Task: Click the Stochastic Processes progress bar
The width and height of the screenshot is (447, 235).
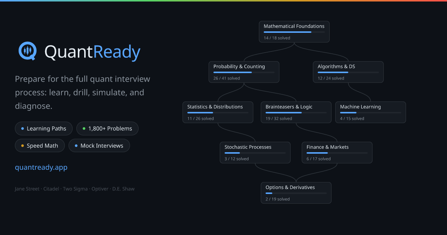Action: pos(255,153)
